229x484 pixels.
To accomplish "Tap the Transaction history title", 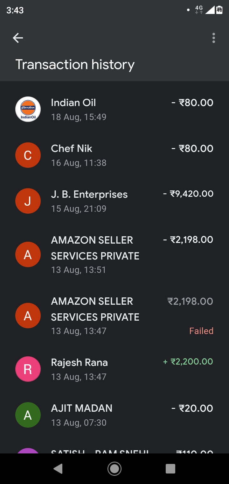I will [75, 65].
